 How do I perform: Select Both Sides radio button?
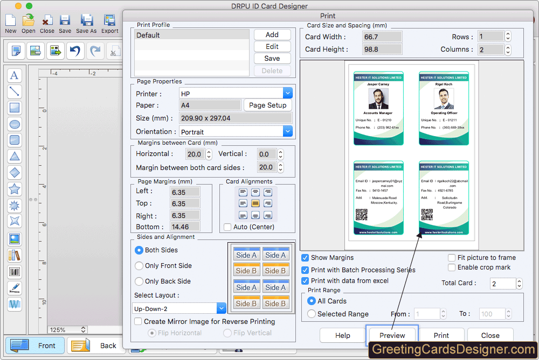[x=139, y=250]
